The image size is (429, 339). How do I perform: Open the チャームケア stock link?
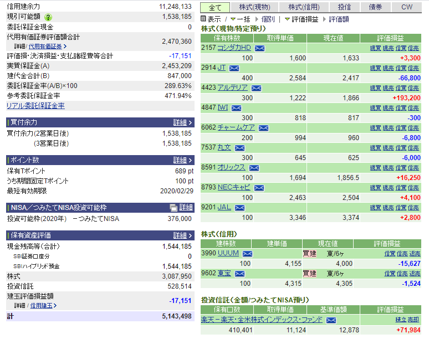click(236, 127)
